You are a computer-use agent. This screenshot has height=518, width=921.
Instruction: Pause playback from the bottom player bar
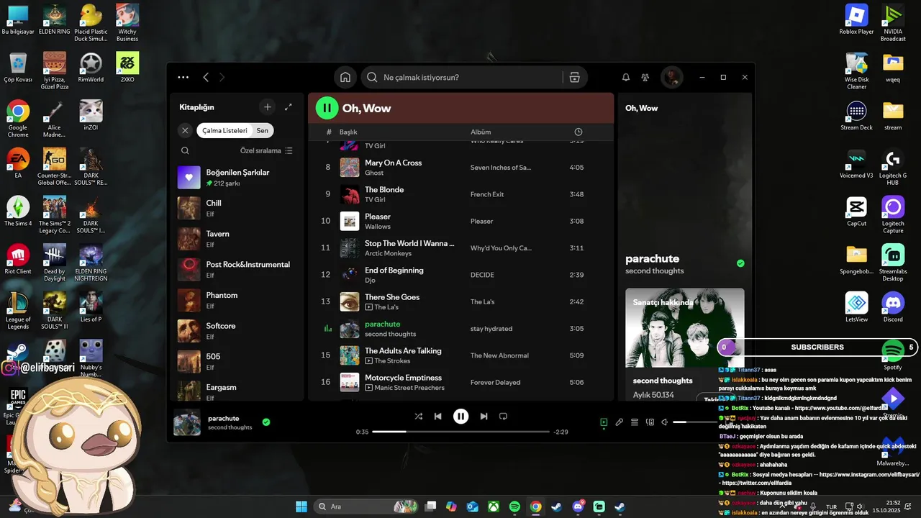[x=460, y=417]
